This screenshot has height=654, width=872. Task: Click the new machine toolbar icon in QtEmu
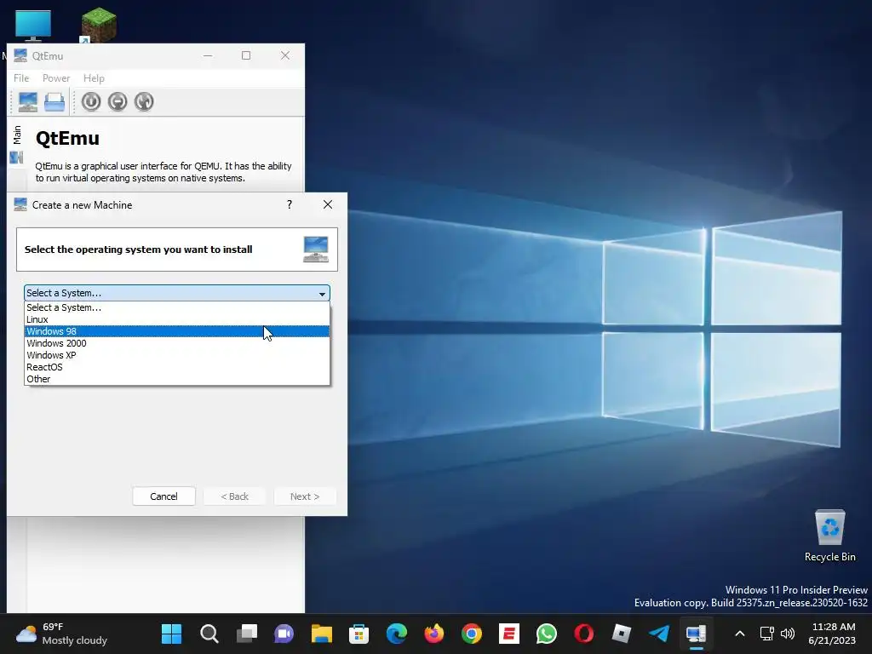(x=28, y=102)
